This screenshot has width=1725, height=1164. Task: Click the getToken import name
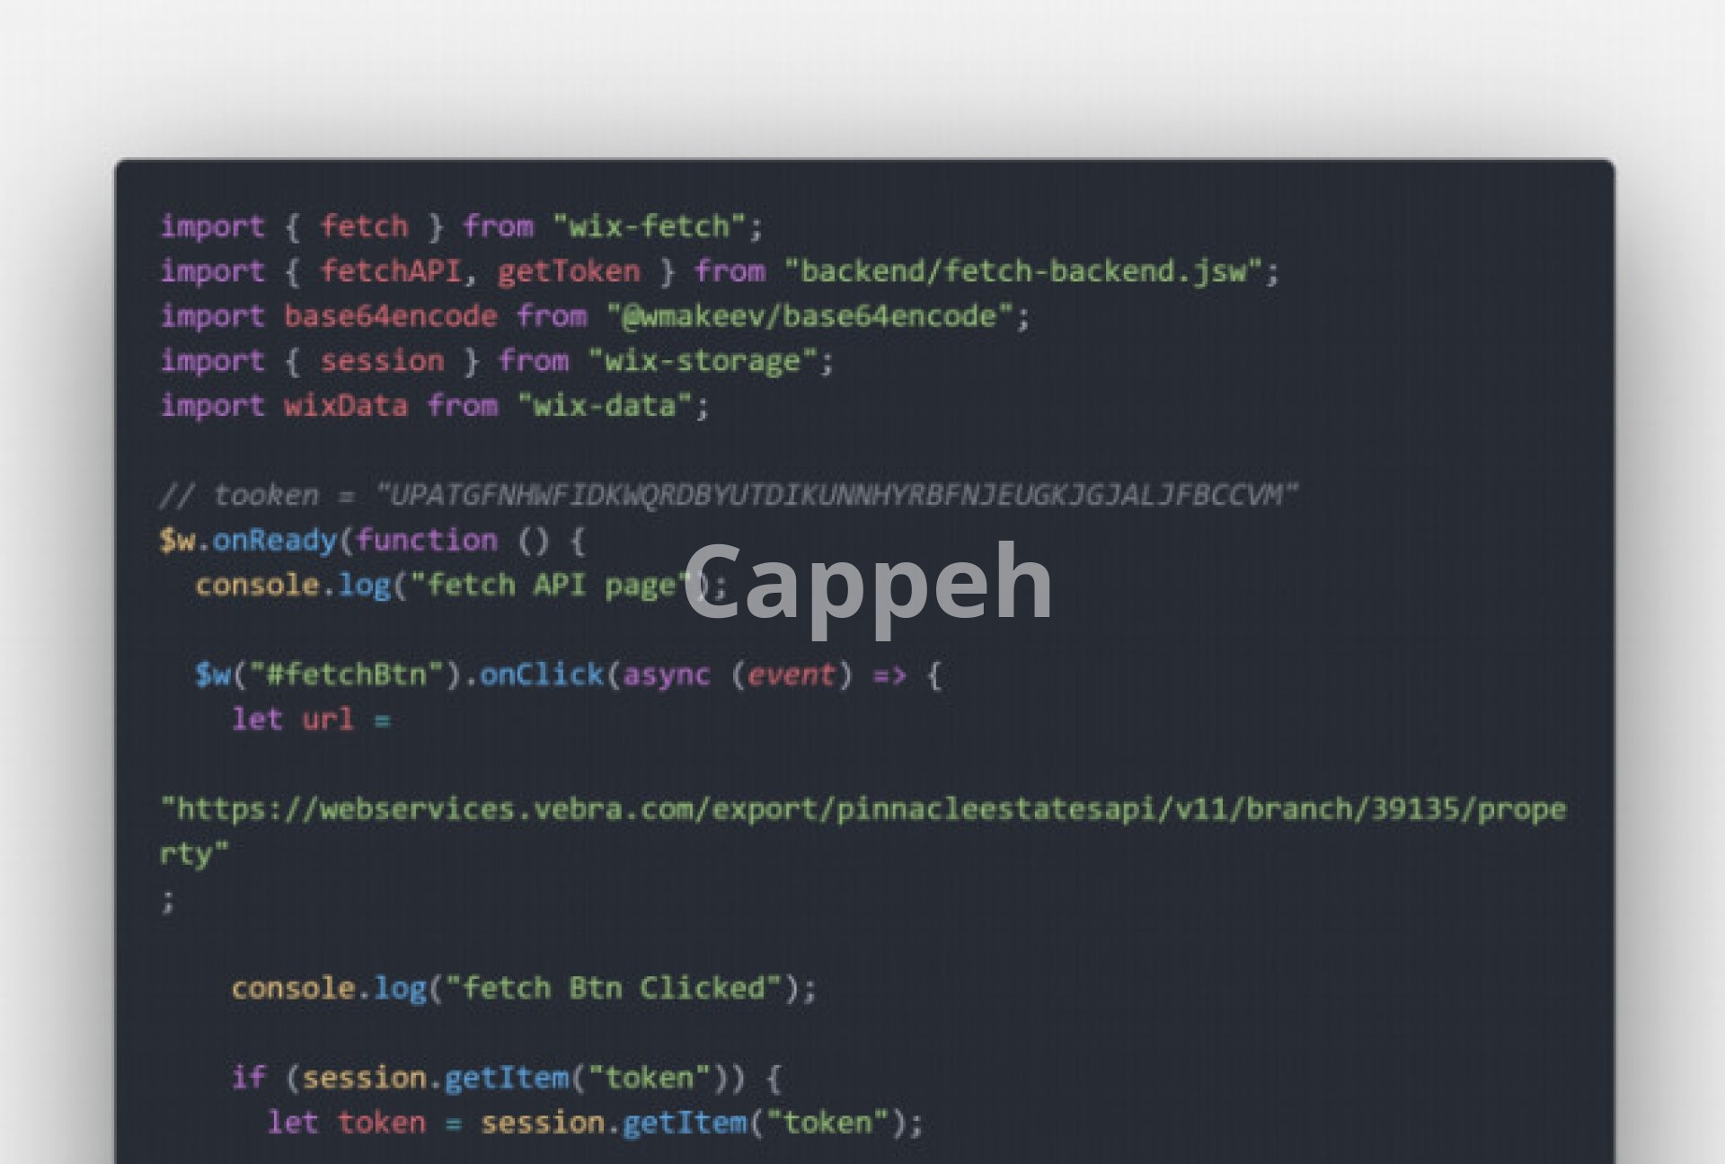point(569,270)
